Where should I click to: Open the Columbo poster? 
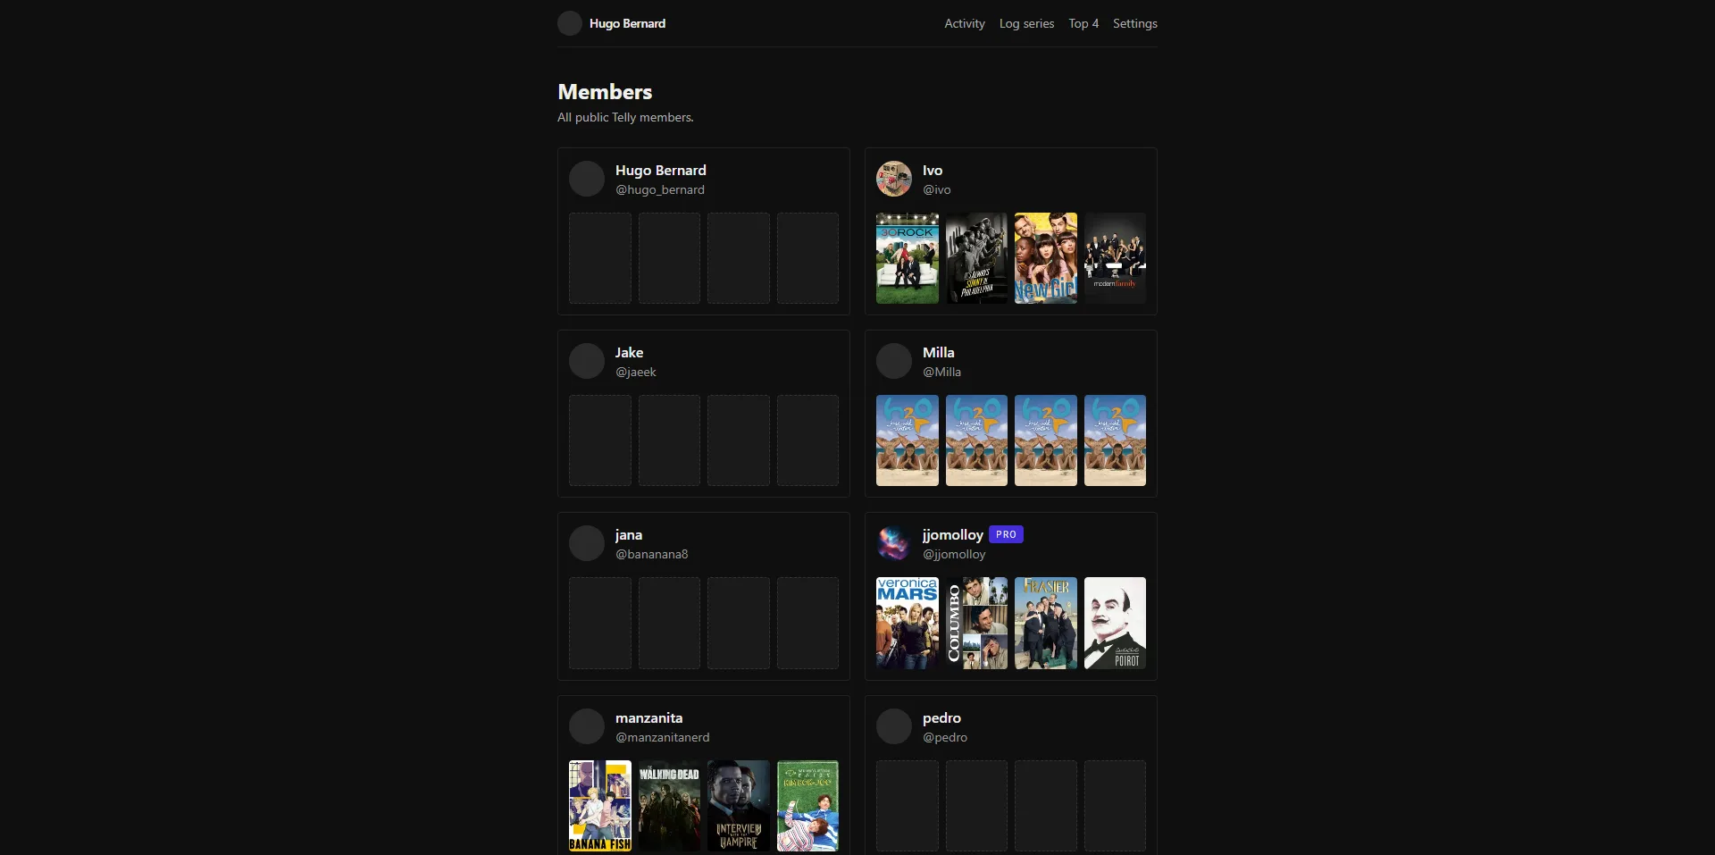(976, 623)
